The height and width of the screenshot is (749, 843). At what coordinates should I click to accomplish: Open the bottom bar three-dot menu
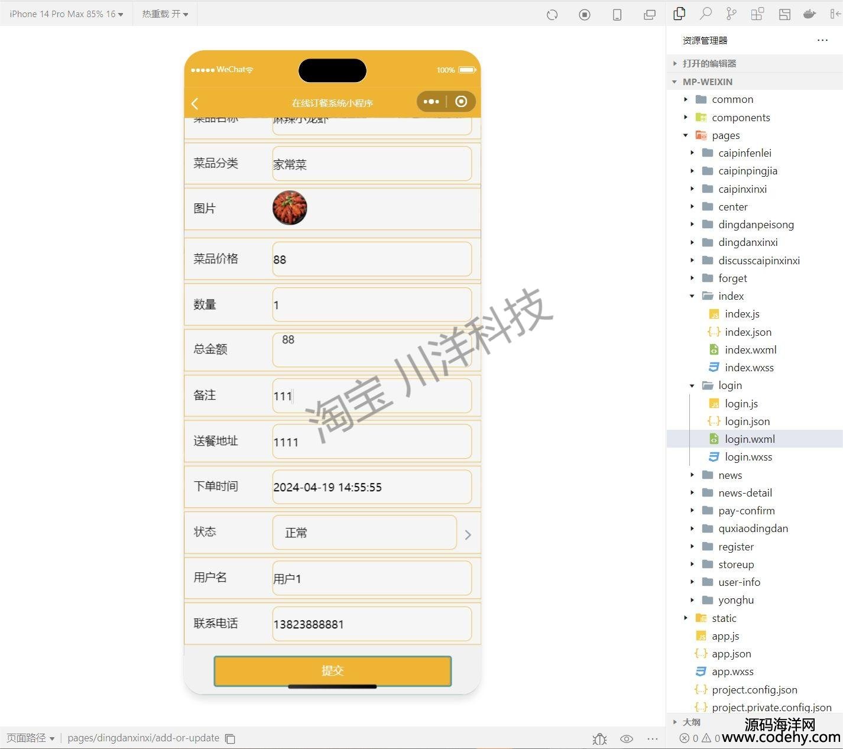click(x=653, y=738)
